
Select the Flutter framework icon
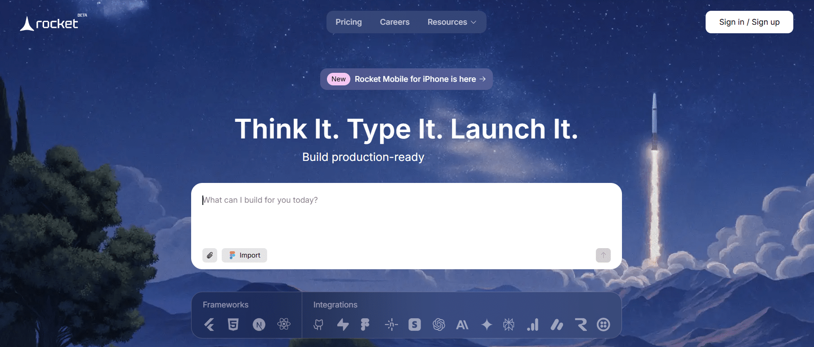(209, 325)
